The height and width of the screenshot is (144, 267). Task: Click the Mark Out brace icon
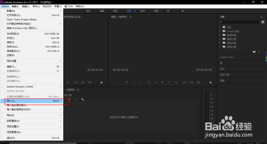pos(140,82)
